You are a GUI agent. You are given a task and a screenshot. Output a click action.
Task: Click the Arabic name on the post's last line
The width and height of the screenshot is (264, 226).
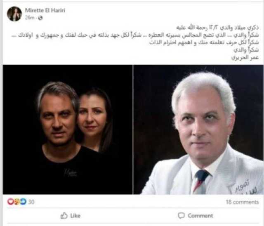click(x=245, y=57)
